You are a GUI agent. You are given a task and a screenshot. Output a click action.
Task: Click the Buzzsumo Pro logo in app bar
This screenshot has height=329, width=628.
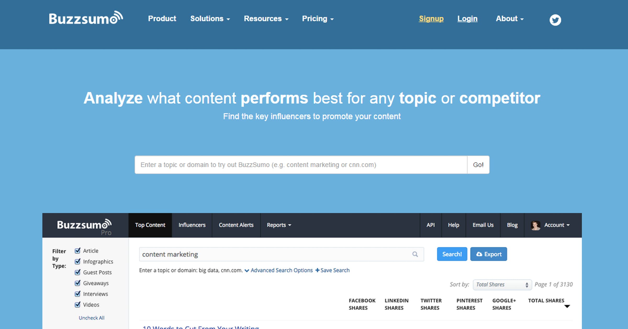84,227
